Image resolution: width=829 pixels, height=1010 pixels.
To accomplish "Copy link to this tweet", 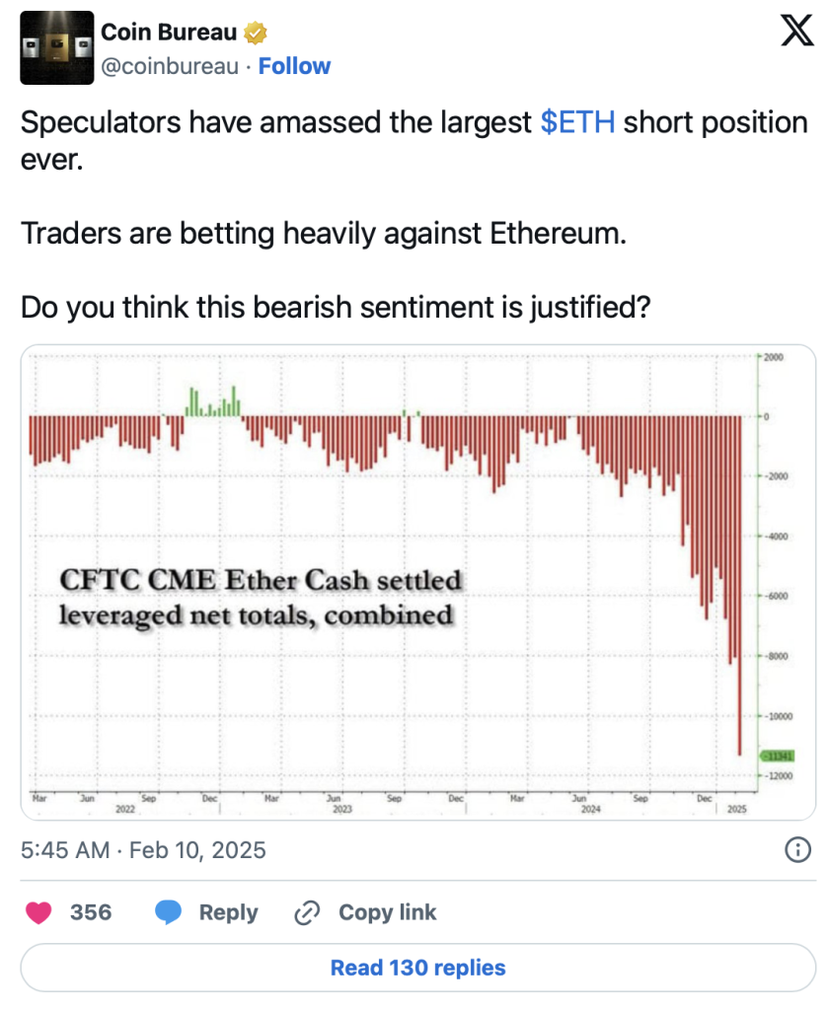I will point(365,912).
